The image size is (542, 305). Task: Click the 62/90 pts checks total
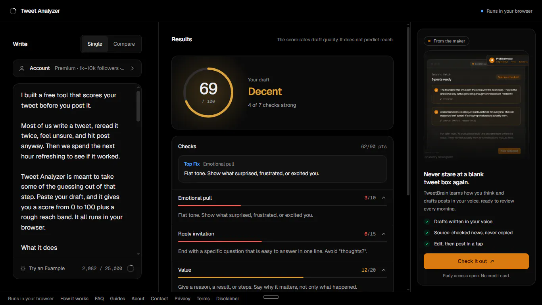(374, 147)
